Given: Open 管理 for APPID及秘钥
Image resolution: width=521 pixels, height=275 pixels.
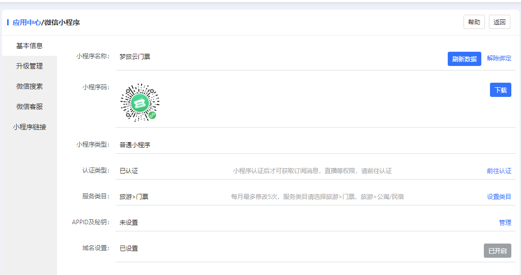Looking at the screenshot, I should pyautogui.click(x=505, y=223).
